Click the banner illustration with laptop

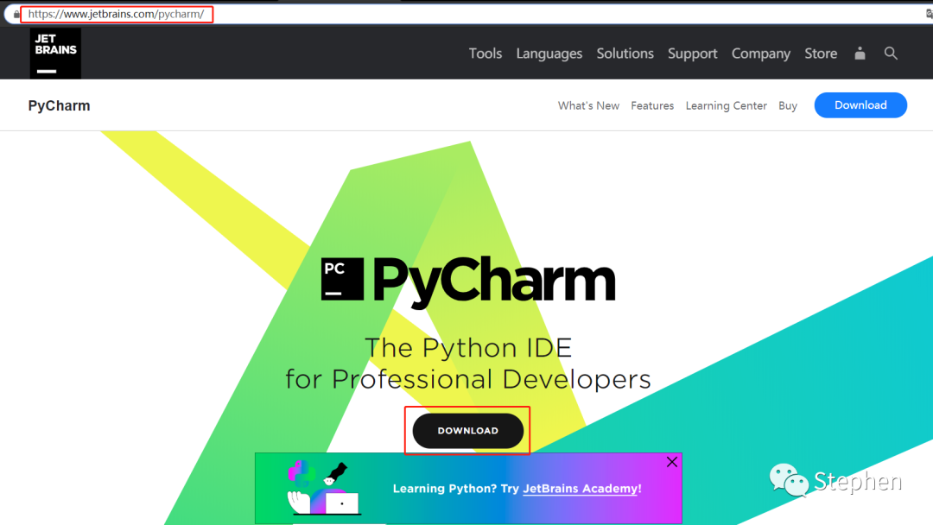click(322, 488)
